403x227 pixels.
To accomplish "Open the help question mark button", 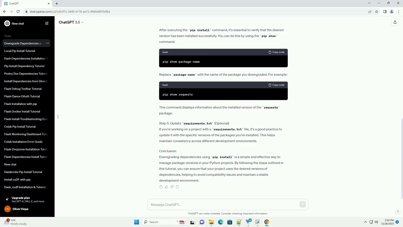I will tap(398, 212).
